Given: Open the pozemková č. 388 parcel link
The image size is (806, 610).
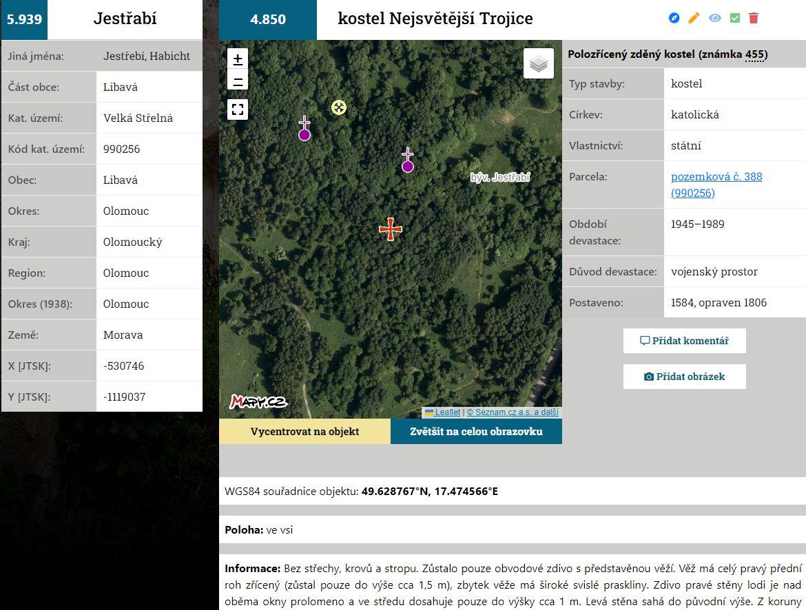Looking at the screenshot, I should 716,185.
